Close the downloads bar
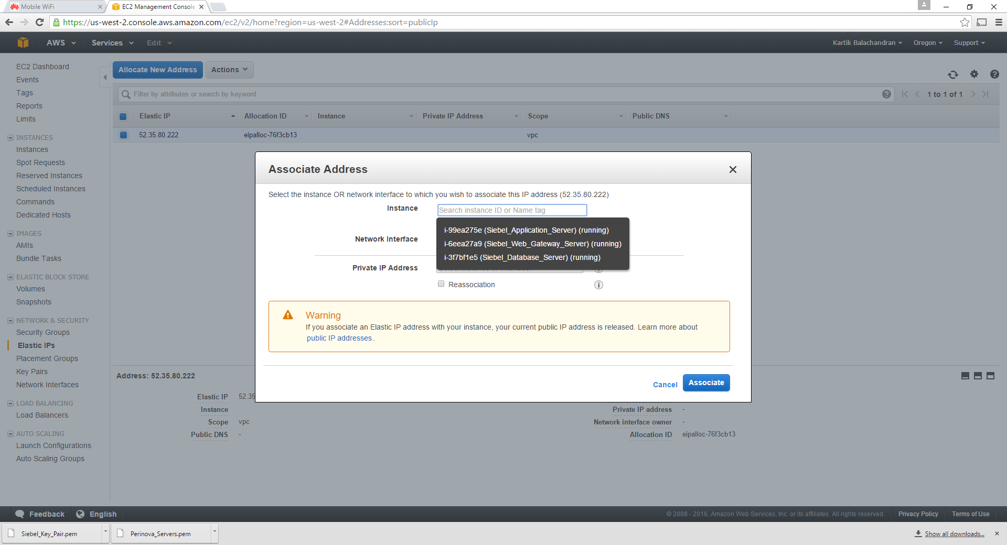The height and width of the screenshot is (545, 1007). coord(997,533)
